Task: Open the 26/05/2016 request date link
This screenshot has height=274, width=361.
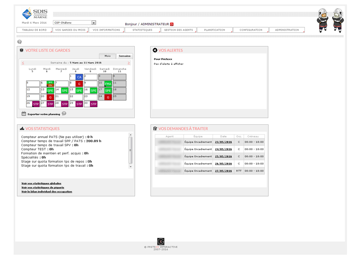Action: click(223, 164)
